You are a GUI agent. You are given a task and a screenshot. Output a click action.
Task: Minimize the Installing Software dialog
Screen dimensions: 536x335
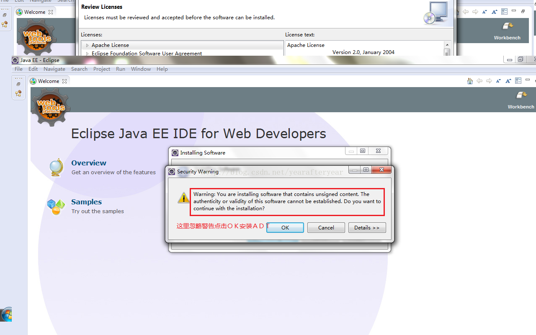point(351,152)
